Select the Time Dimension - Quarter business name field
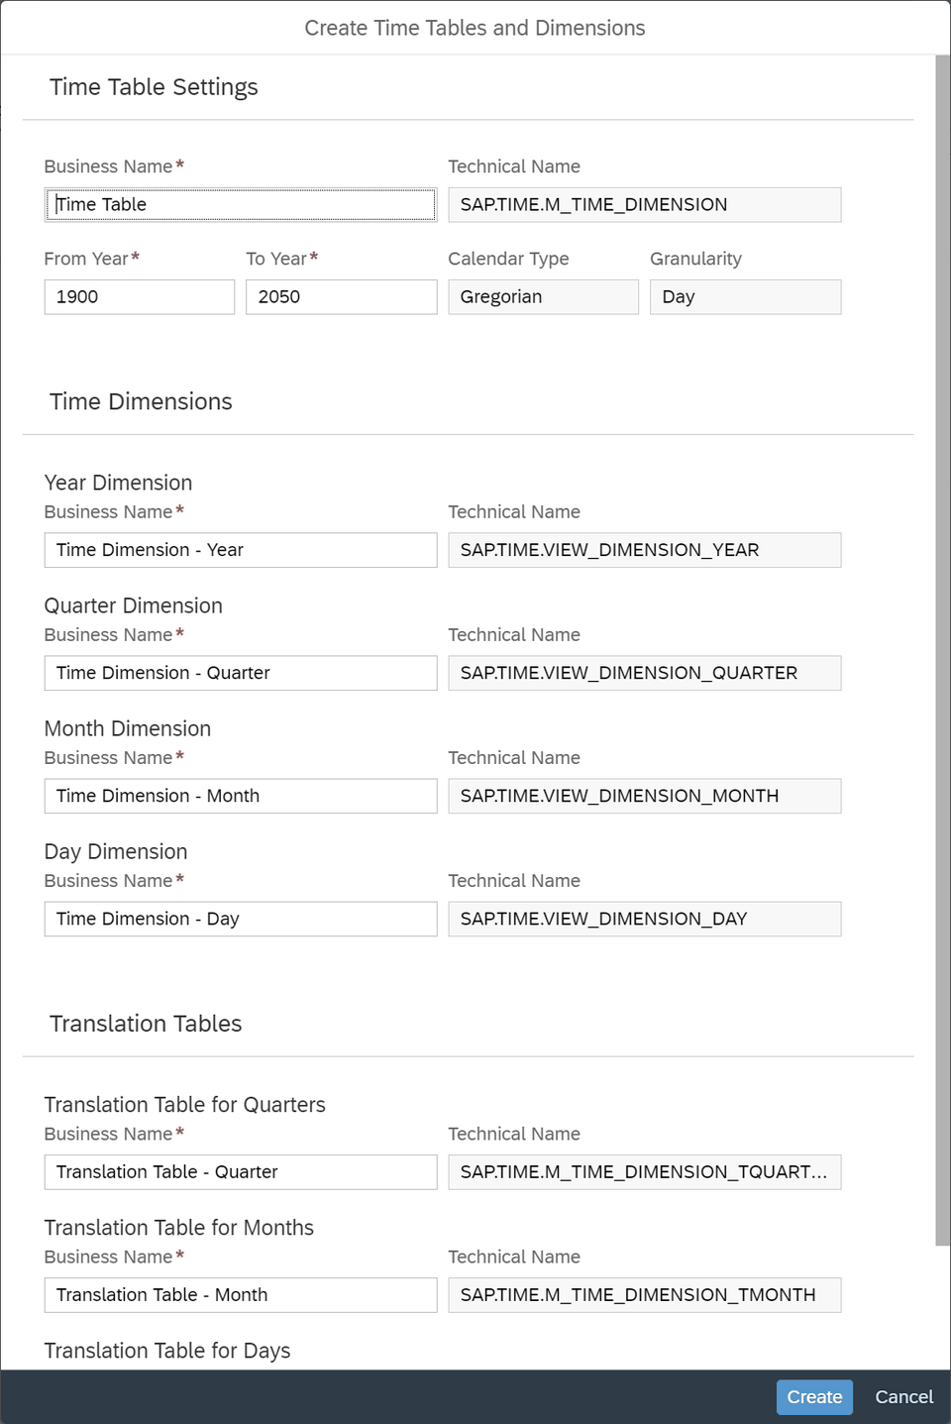Viewport: 951px width, 1424px height. [x=240, y=673]
